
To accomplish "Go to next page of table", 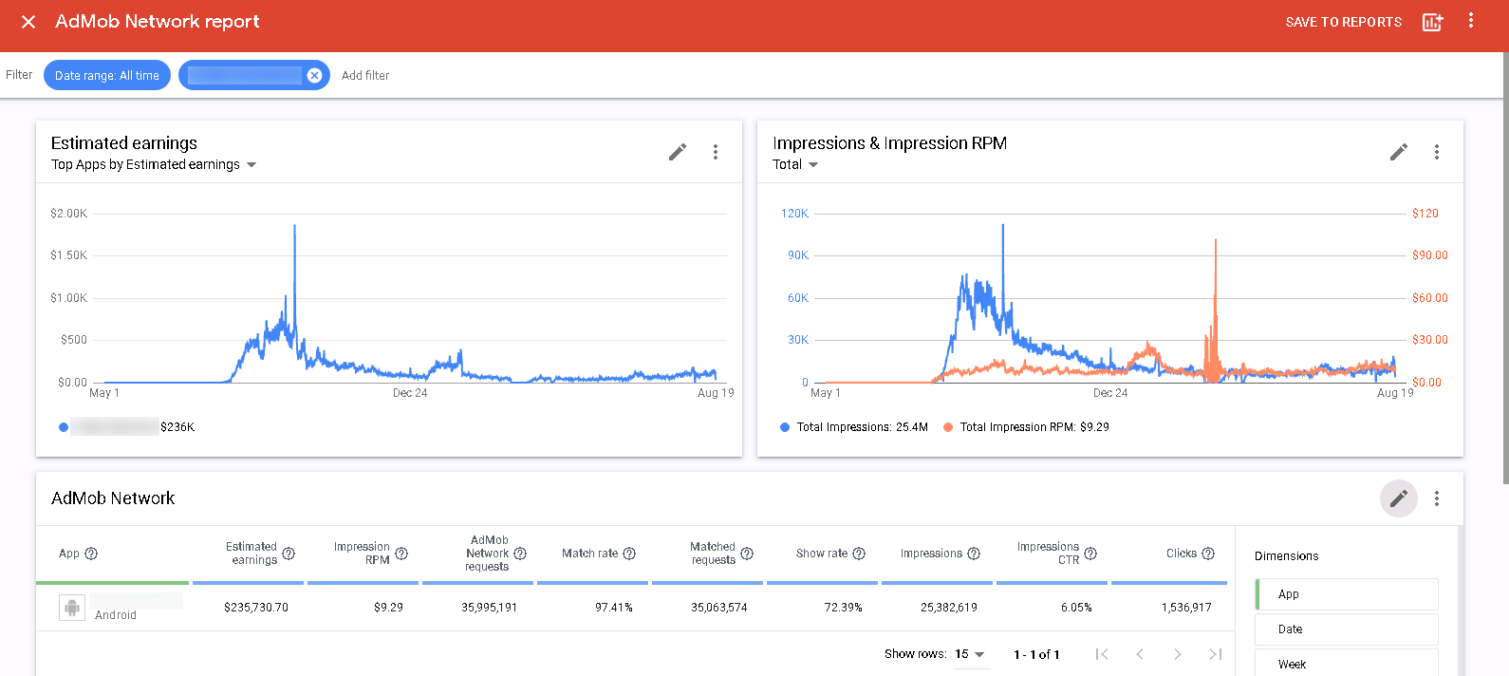I will (1178, 654).
